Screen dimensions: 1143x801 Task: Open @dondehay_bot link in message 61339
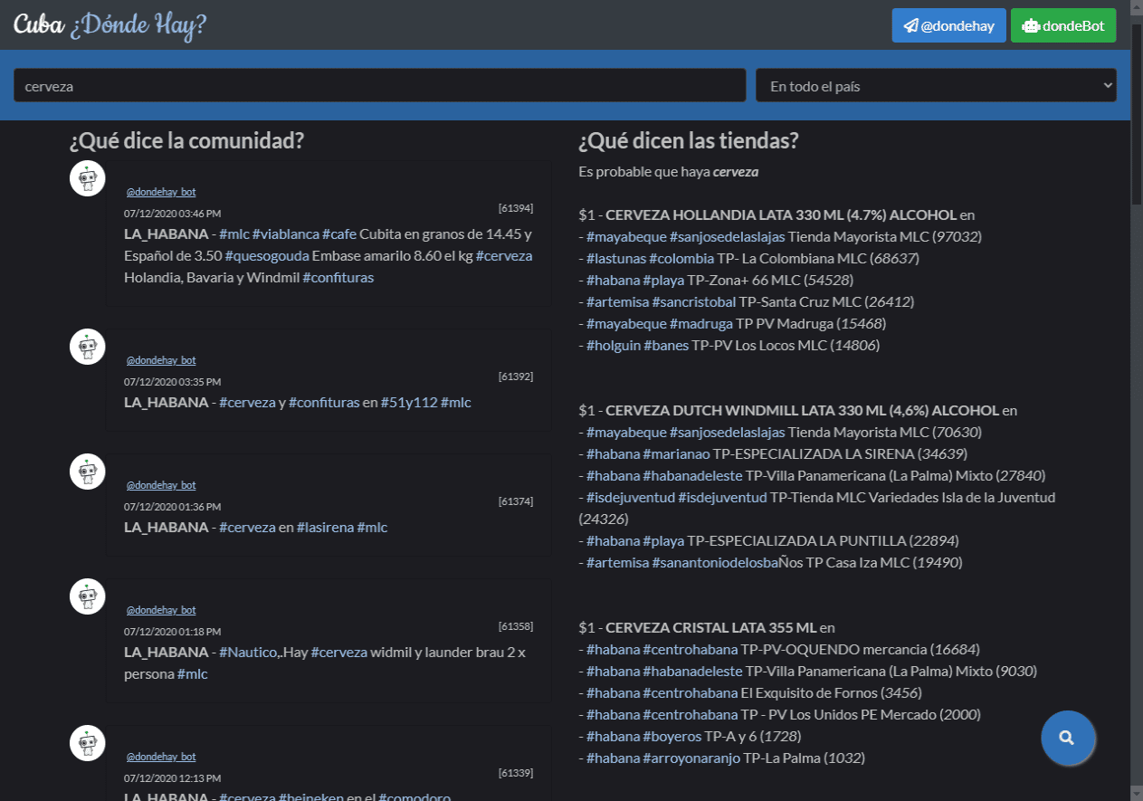(x=160, y=757)
